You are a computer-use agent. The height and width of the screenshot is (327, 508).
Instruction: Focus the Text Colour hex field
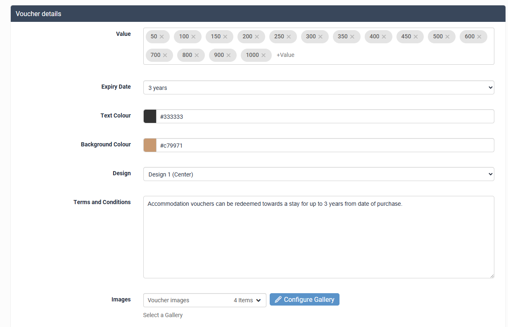coord(325,116)
